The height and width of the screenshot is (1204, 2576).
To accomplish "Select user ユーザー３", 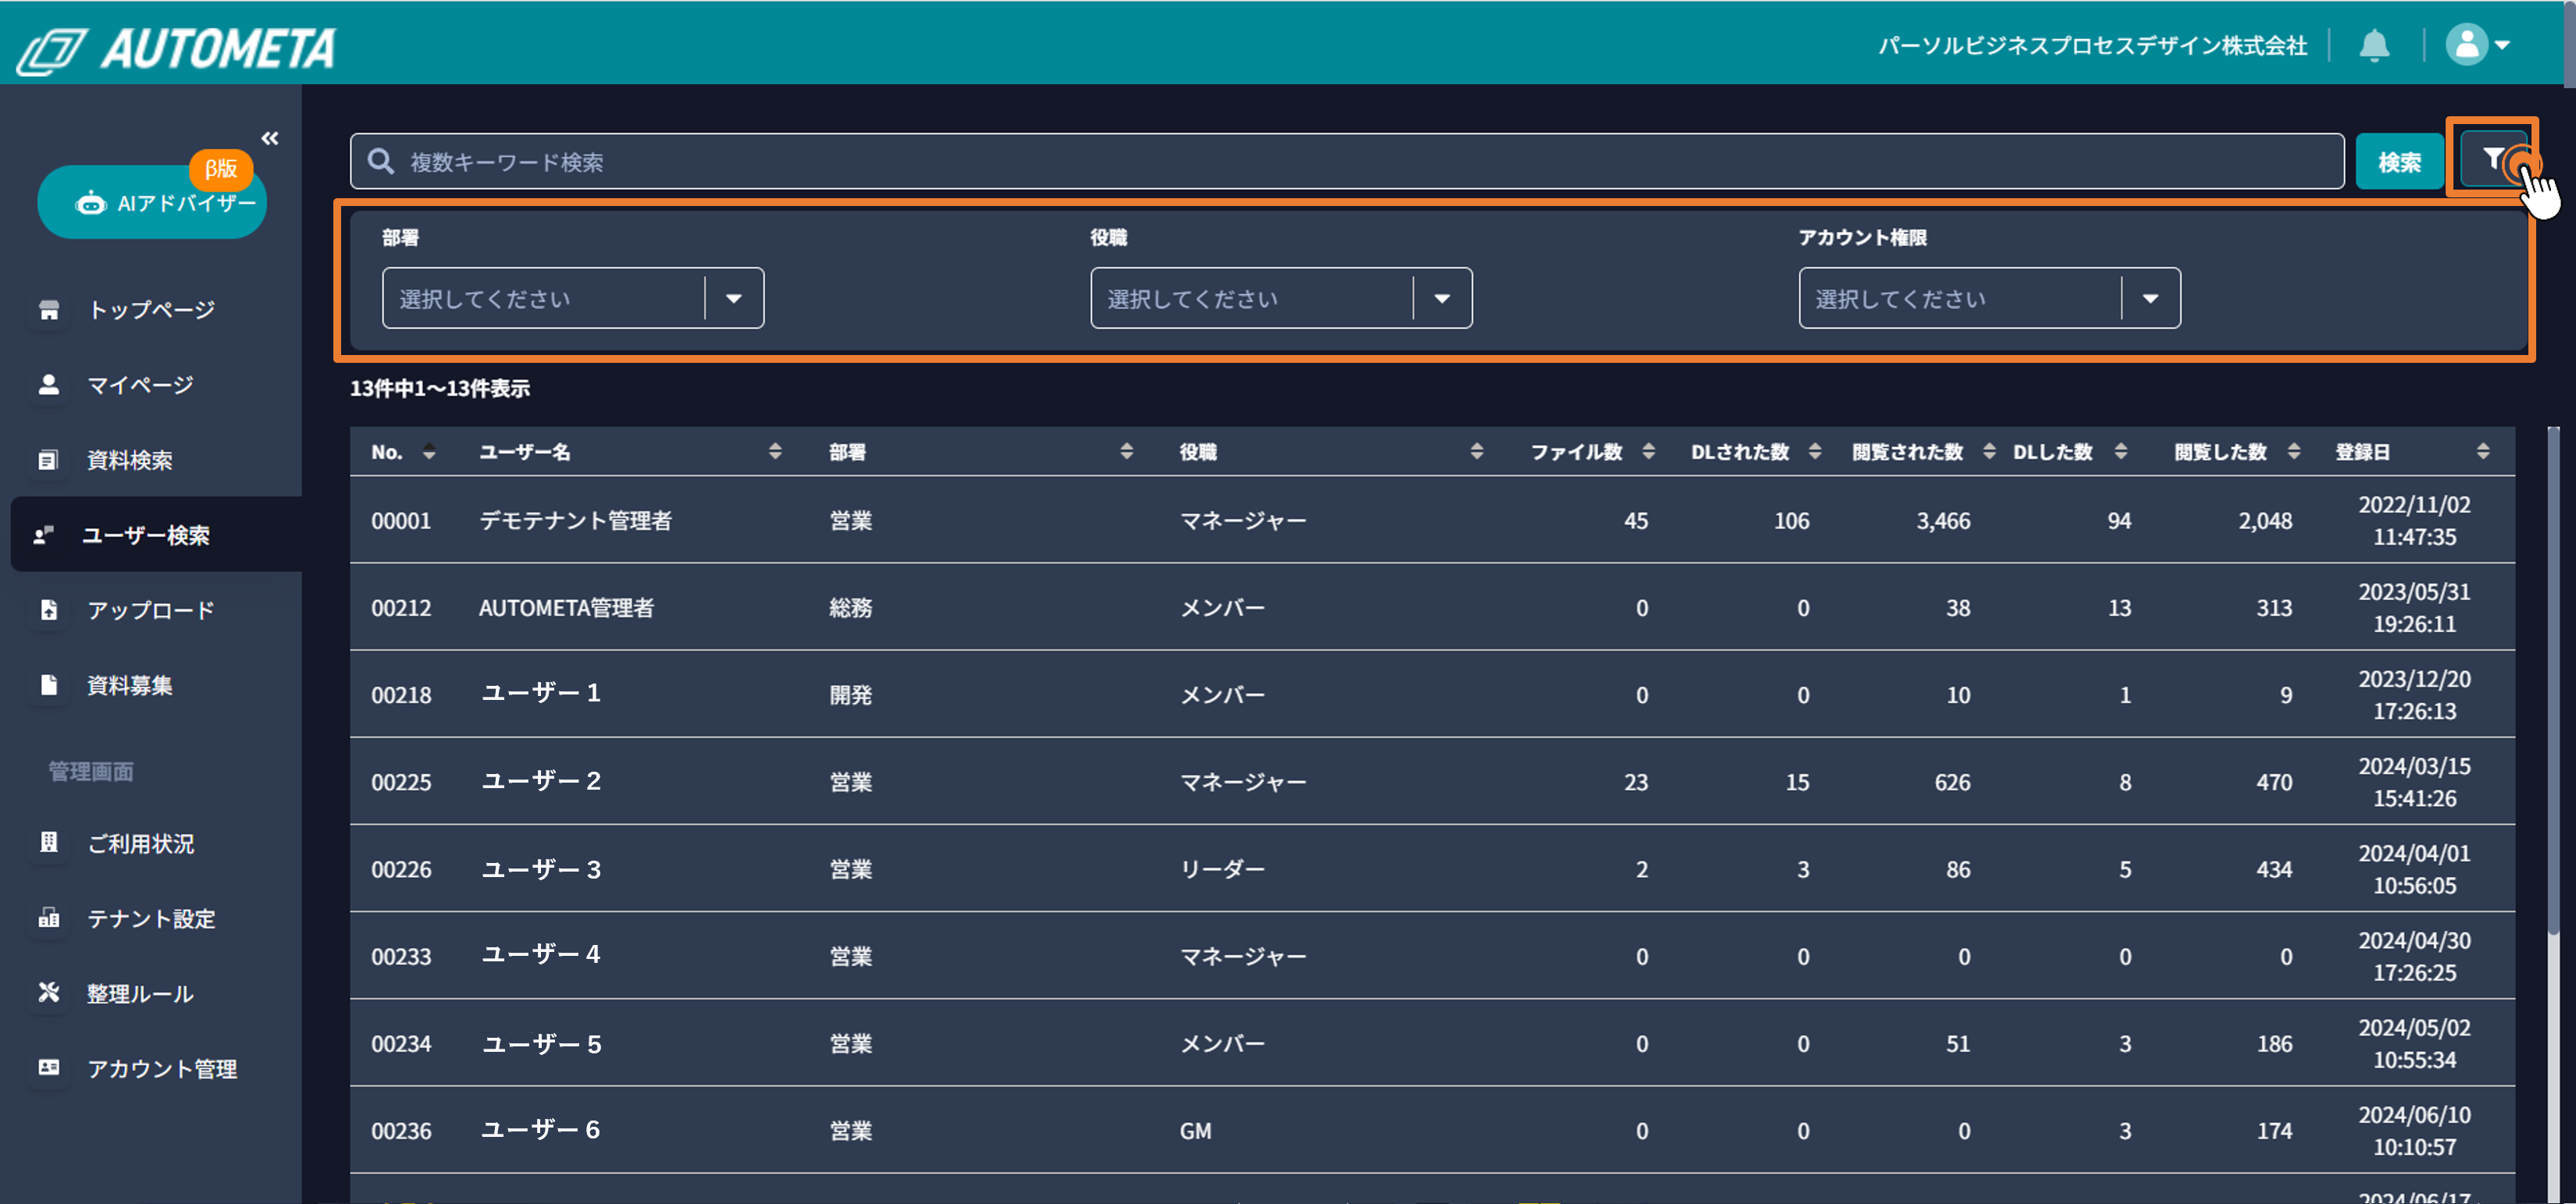I will pyautogui.click(x=541, y=869).
